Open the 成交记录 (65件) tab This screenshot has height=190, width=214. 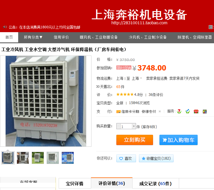pyautogui.click(x=156, y=184)
